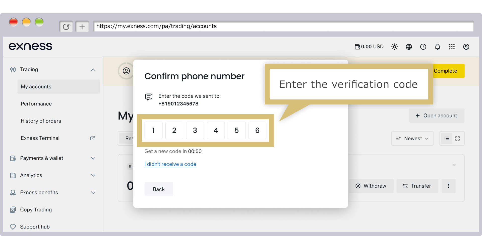
Task: Collapse the Trading sidebar section
Action: (93, 70)
